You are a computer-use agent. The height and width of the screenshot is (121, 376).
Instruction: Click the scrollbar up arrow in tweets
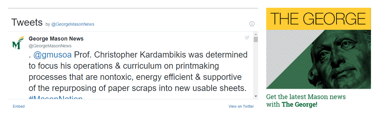click(x=256, y=34)
